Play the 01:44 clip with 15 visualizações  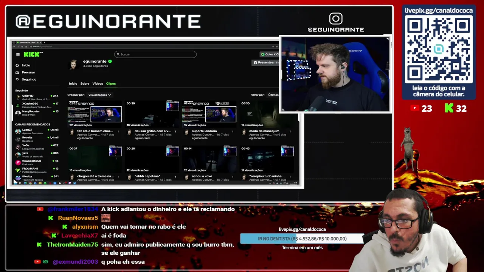coord(209,113)
